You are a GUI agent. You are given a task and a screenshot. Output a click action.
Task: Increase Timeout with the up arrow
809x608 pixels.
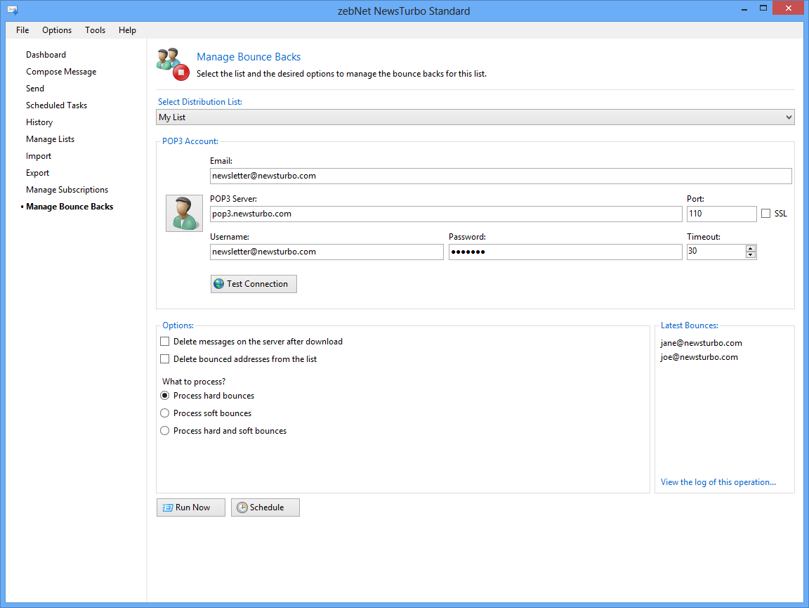[751, 248]
